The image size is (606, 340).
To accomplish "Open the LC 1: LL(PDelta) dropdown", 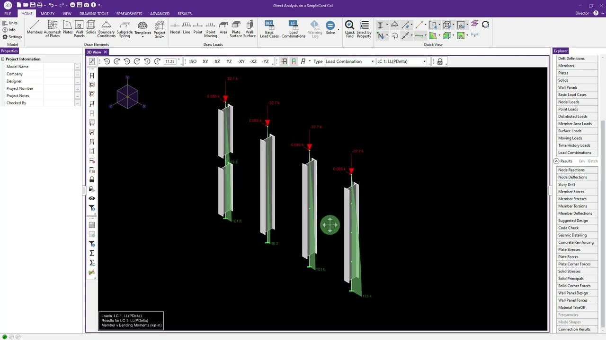I will [401, 61].
